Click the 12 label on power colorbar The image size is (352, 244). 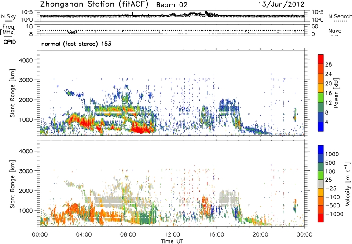328,103
